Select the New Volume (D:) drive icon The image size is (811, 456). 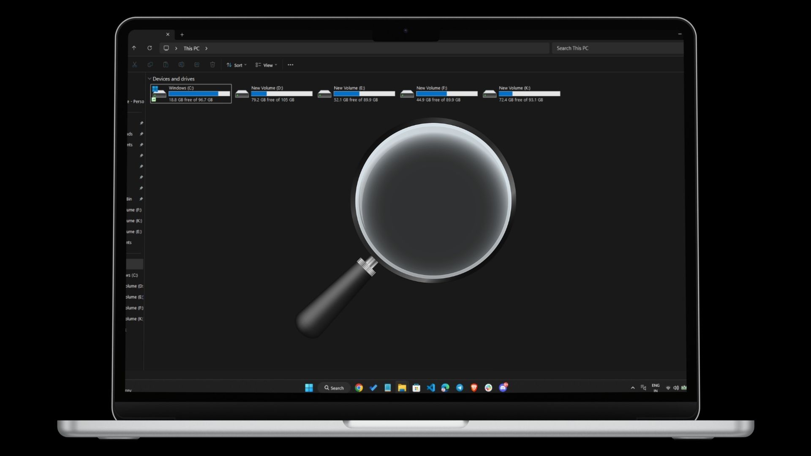pos(242,94)
